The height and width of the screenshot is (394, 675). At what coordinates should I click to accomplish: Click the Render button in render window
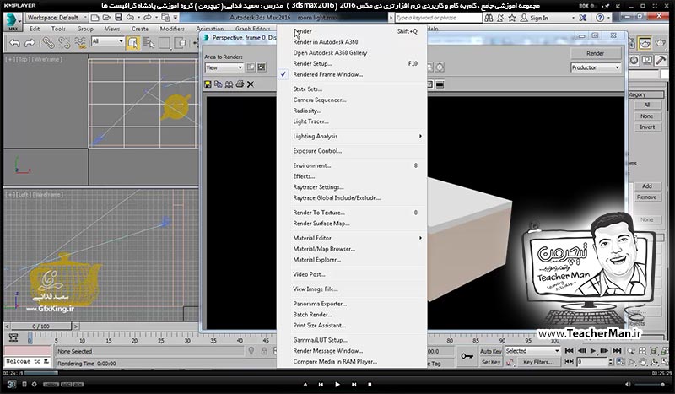click(x=596, y=53)
